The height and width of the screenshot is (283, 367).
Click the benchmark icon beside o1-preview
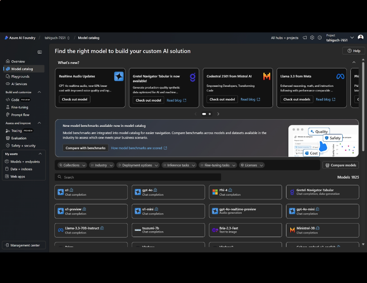84,209
